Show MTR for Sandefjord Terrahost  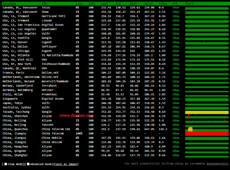(x=176, y=86)
